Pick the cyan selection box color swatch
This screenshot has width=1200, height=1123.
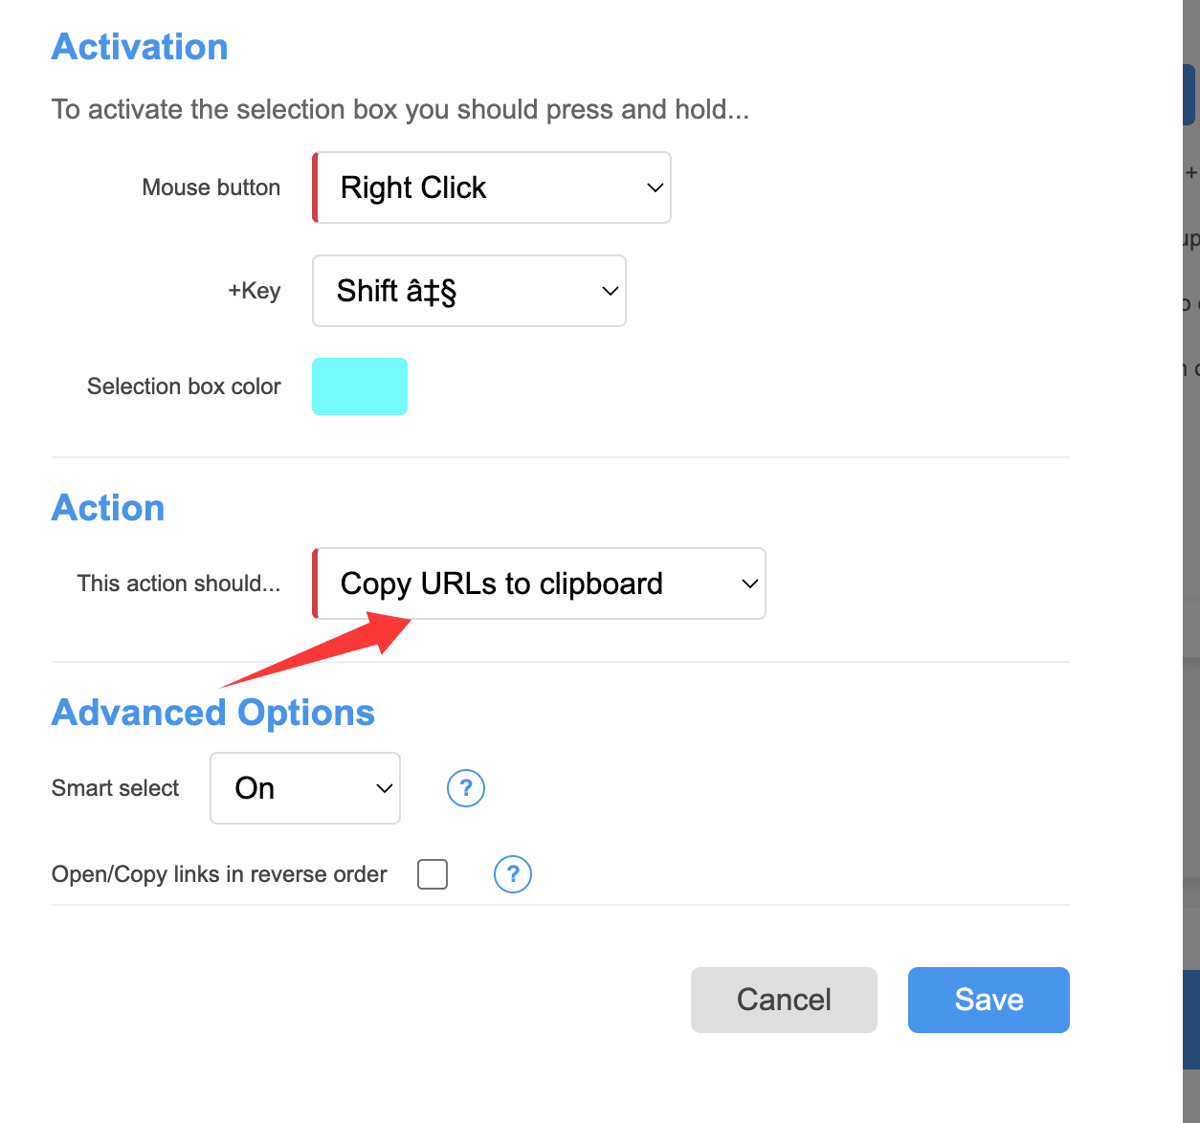(x=360, y=386)
